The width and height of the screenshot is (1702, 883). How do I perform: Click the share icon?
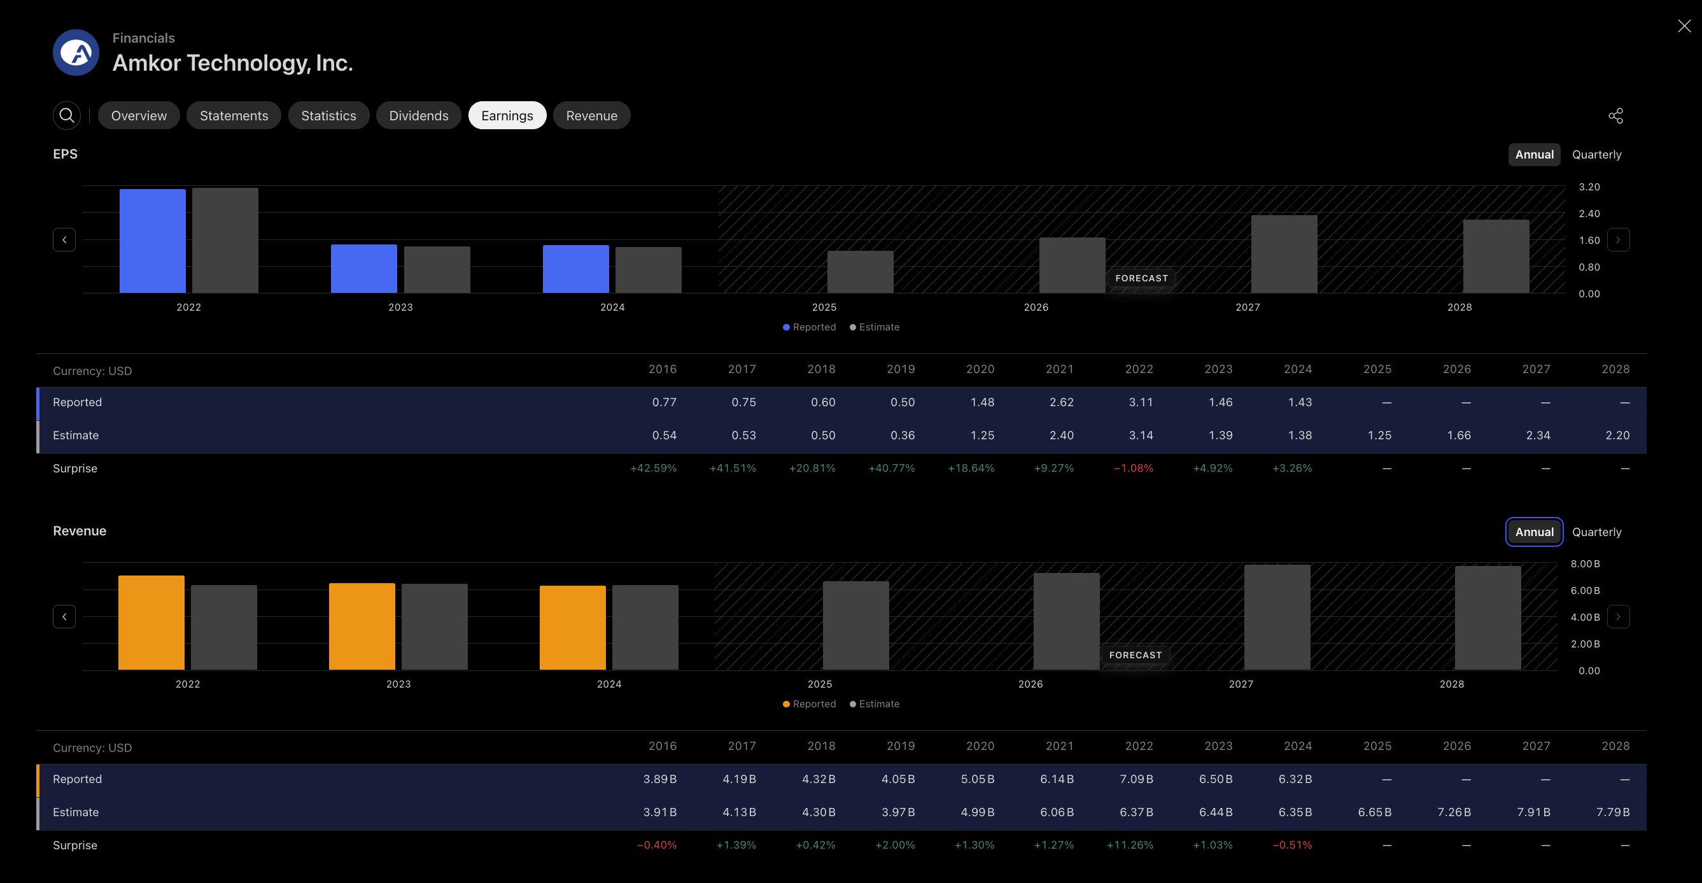point(1615,116)
